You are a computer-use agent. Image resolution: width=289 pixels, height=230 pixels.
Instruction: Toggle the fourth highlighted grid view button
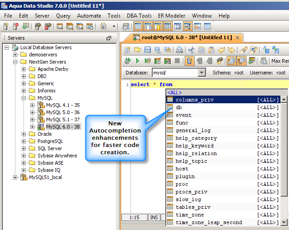point(168,27)
